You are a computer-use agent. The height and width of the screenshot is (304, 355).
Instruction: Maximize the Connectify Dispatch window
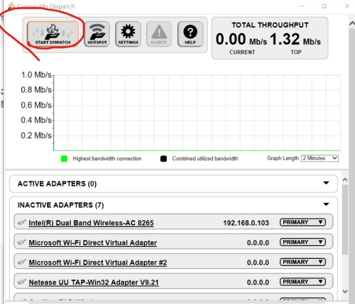tap(324, 6)
